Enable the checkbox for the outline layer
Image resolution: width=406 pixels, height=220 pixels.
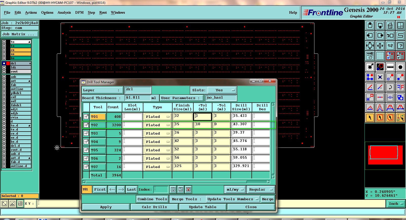[4, 89]
